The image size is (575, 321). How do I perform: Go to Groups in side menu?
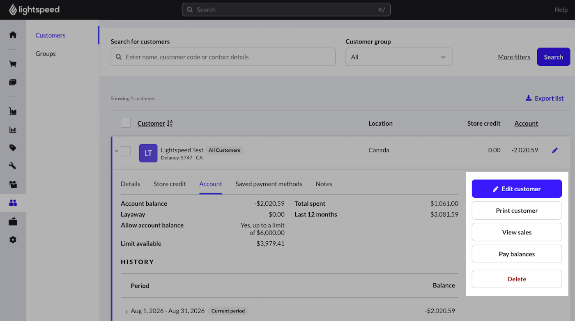pos(46,54)
